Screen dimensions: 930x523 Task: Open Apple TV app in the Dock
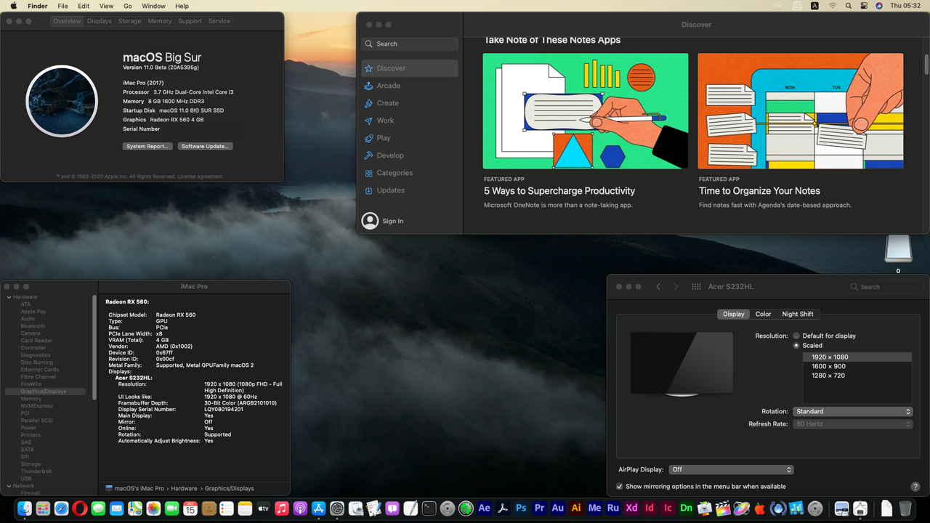click(263, 508)
